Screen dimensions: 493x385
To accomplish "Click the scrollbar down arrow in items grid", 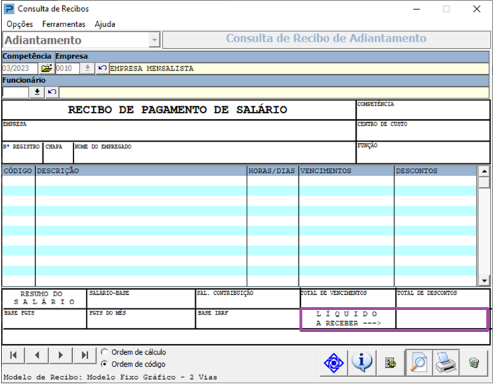I will tap(483, 281).
